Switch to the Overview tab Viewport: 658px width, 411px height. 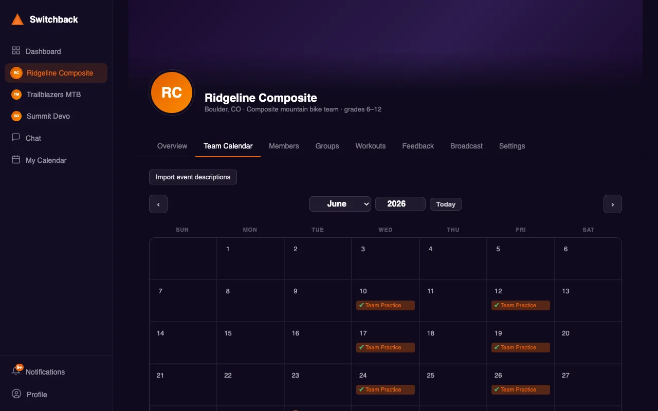pos(172,146)
